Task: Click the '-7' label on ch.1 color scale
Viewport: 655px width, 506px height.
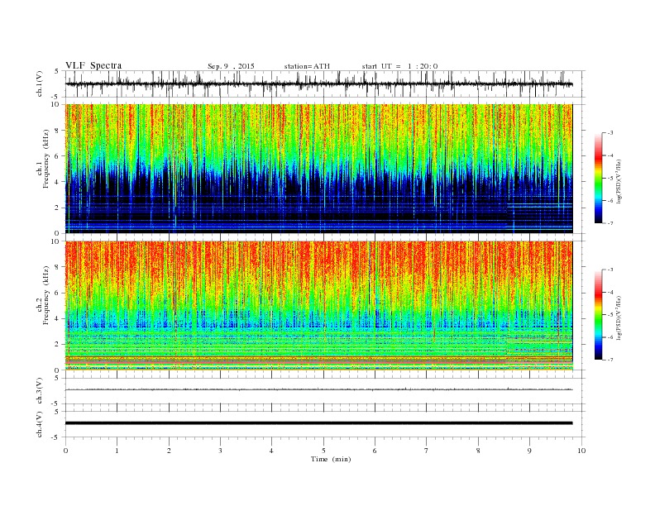Action: [x=610, y=223]
